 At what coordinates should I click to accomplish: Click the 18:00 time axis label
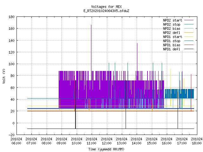197,143
